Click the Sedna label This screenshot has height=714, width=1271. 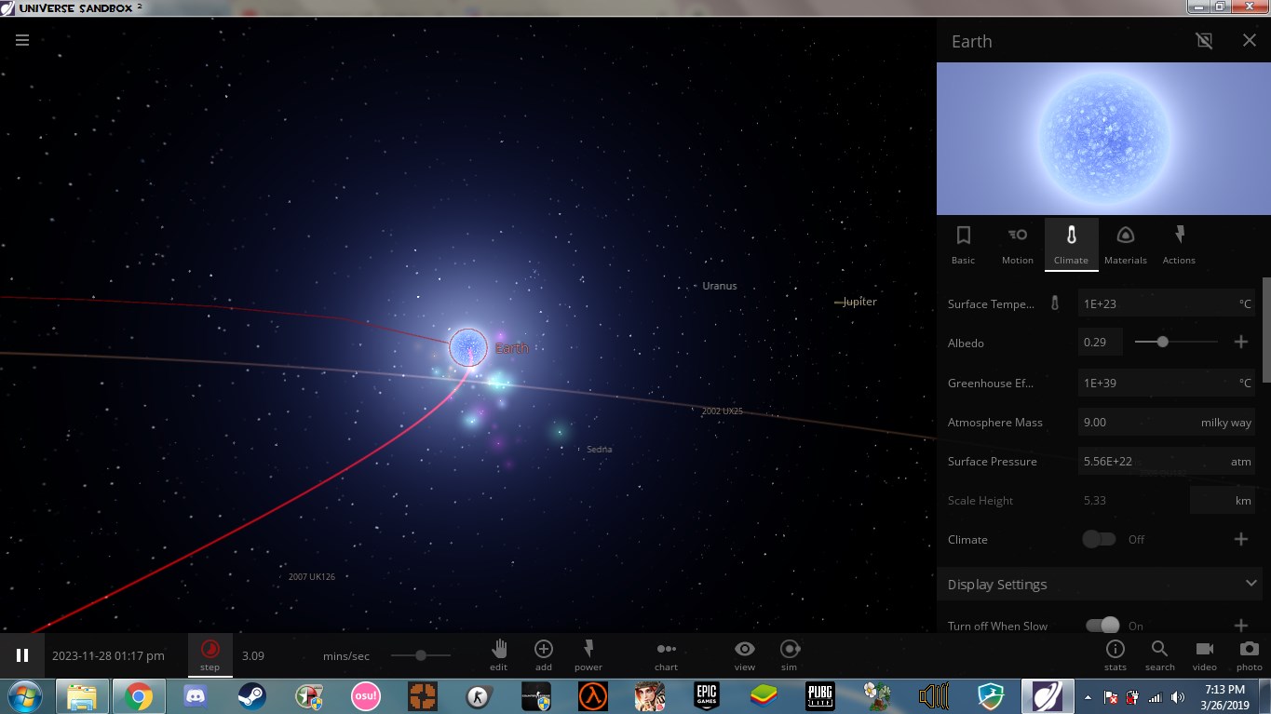click(600, 449)
